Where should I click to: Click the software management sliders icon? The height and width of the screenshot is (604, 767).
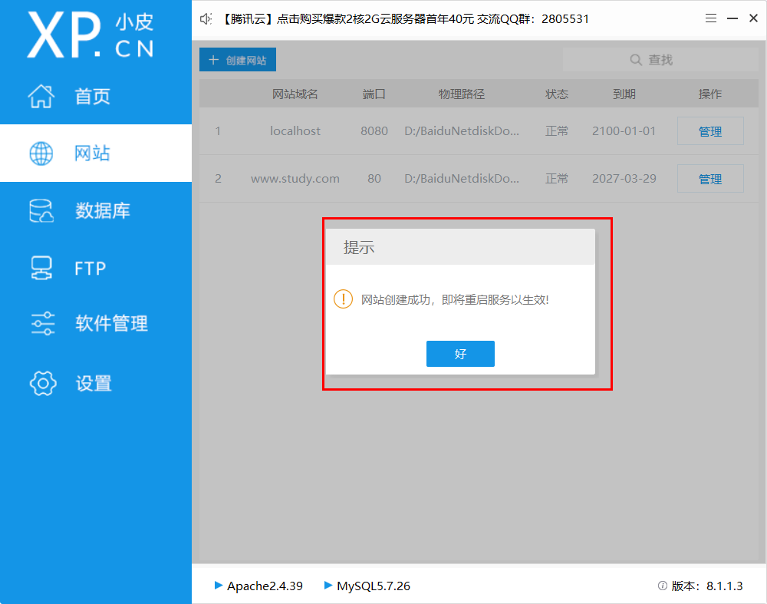[x=42, y=324]
